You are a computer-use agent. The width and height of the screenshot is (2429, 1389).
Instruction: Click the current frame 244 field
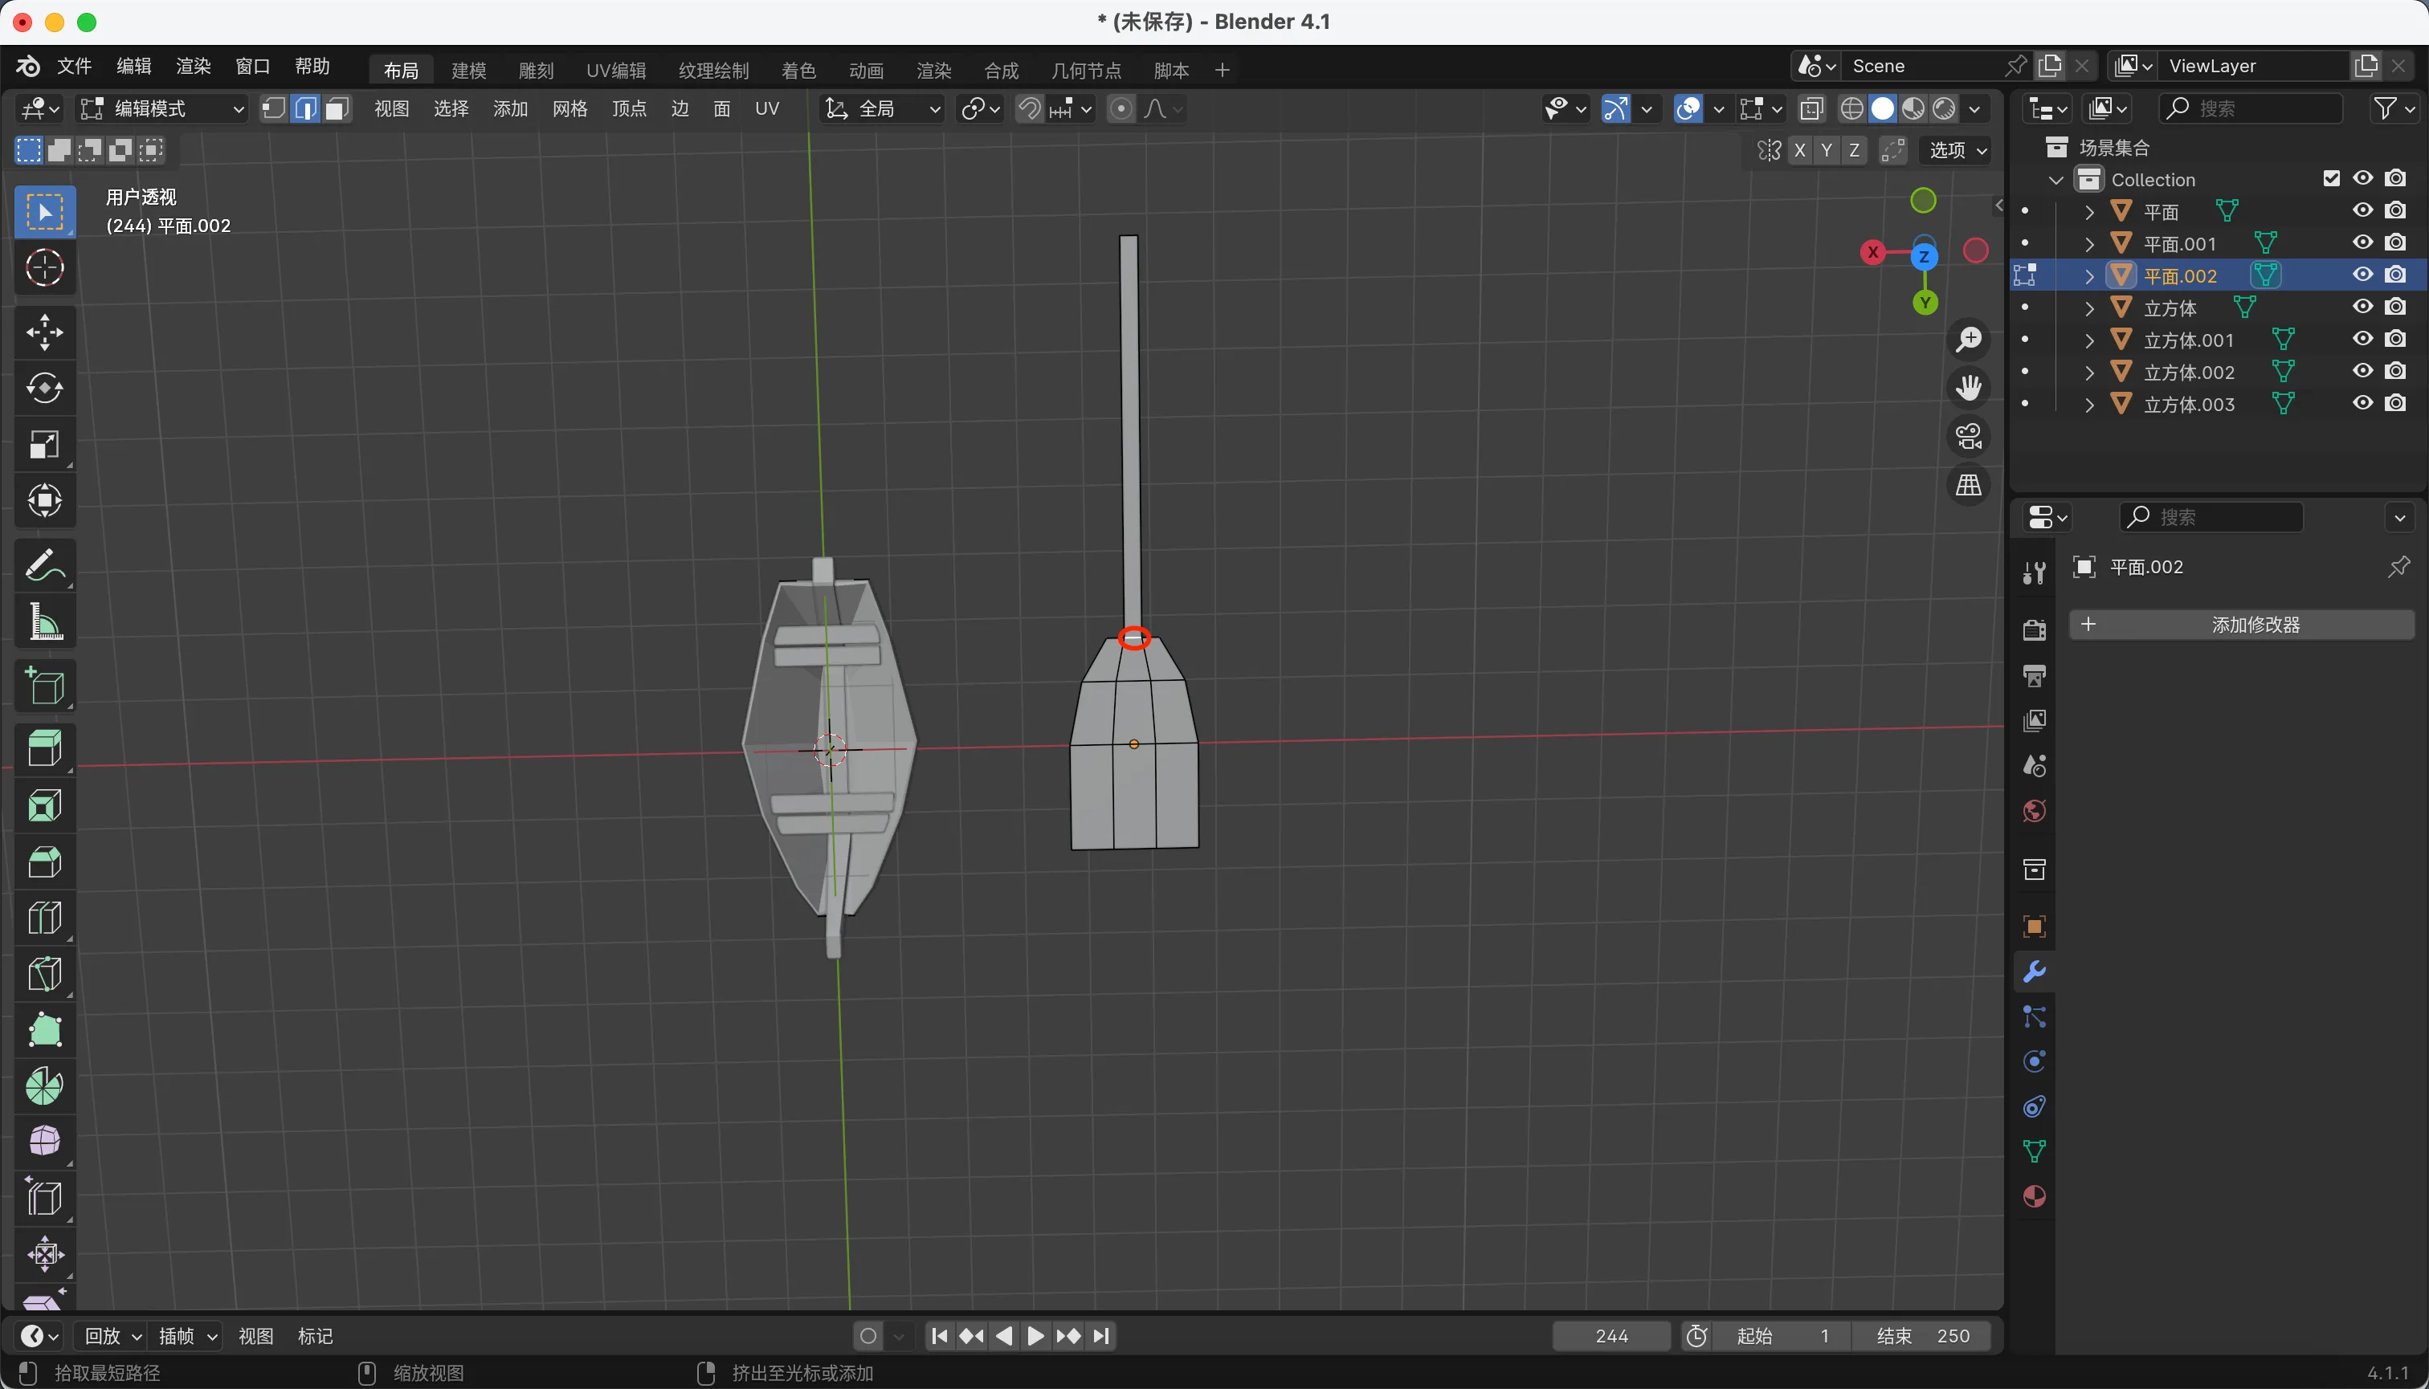tap(1611, 1335)
